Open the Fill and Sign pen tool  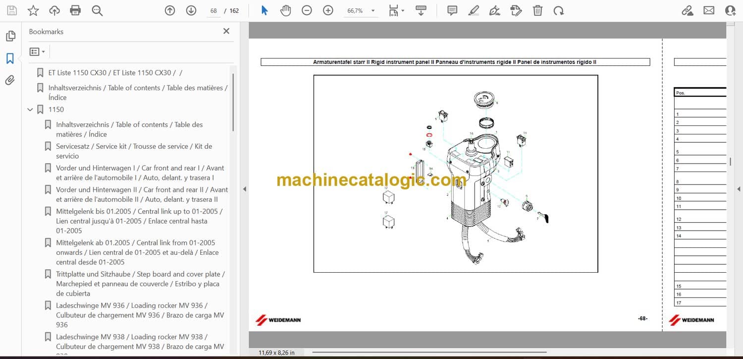(494, 10)
